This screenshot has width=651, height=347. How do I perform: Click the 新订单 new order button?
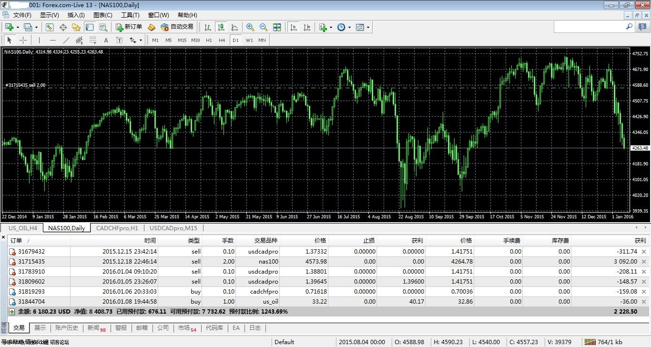[x=129, y=27]
